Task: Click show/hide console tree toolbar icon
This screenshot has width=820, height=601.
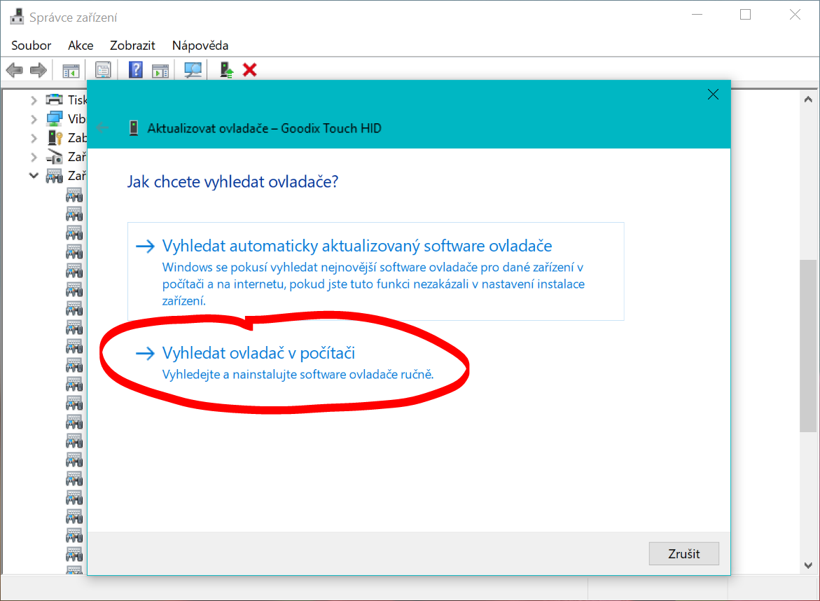Action: coord(71,70)
